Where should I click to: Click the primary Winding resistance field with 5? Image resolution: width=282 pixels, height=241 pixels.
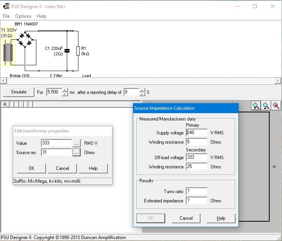tap(197, 142)
